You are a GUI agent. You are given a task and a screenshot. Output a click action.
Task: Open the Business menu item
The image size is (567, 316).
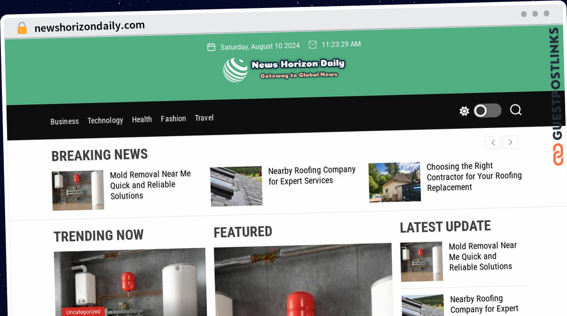coord(65,122)
